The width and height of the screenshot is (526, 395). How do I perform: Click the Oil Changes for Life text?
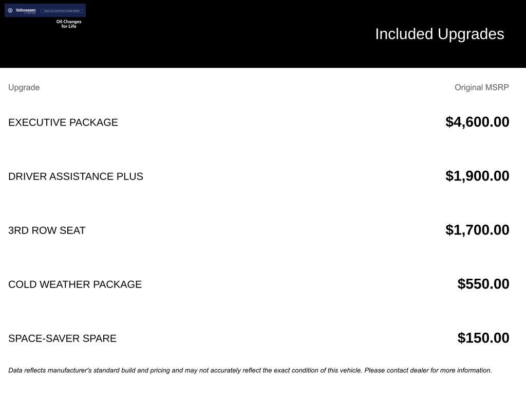(69, 24)
